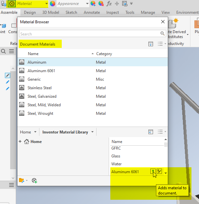Open the model browser hamburger menu
Viewport: 199px width, 204px height.
(x=11, y=51)
